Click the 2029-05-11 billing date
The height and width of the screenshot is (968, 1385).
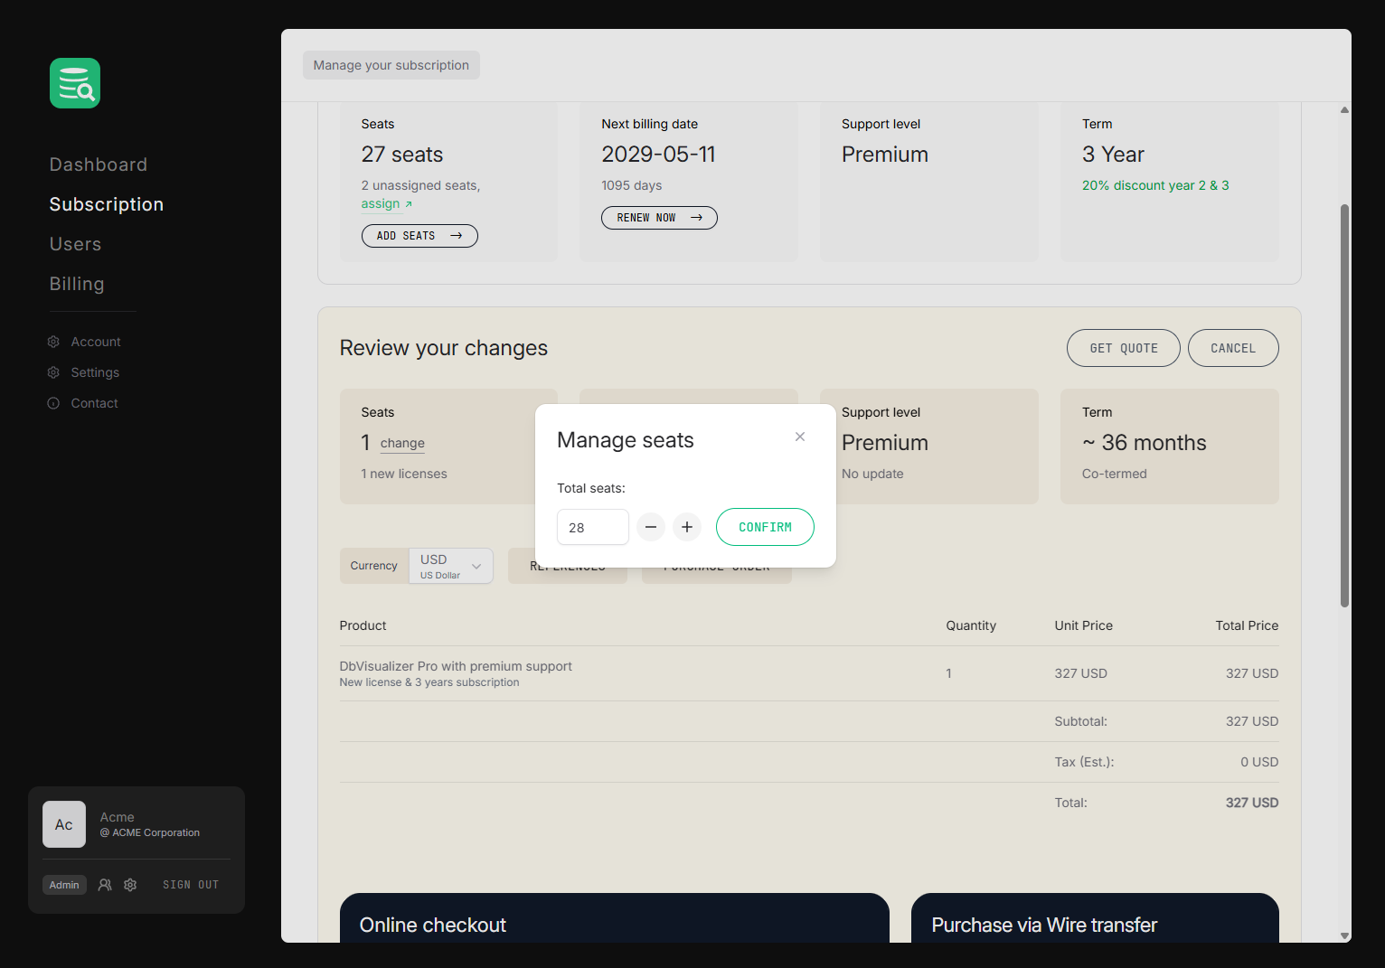[x=658, y=155]
